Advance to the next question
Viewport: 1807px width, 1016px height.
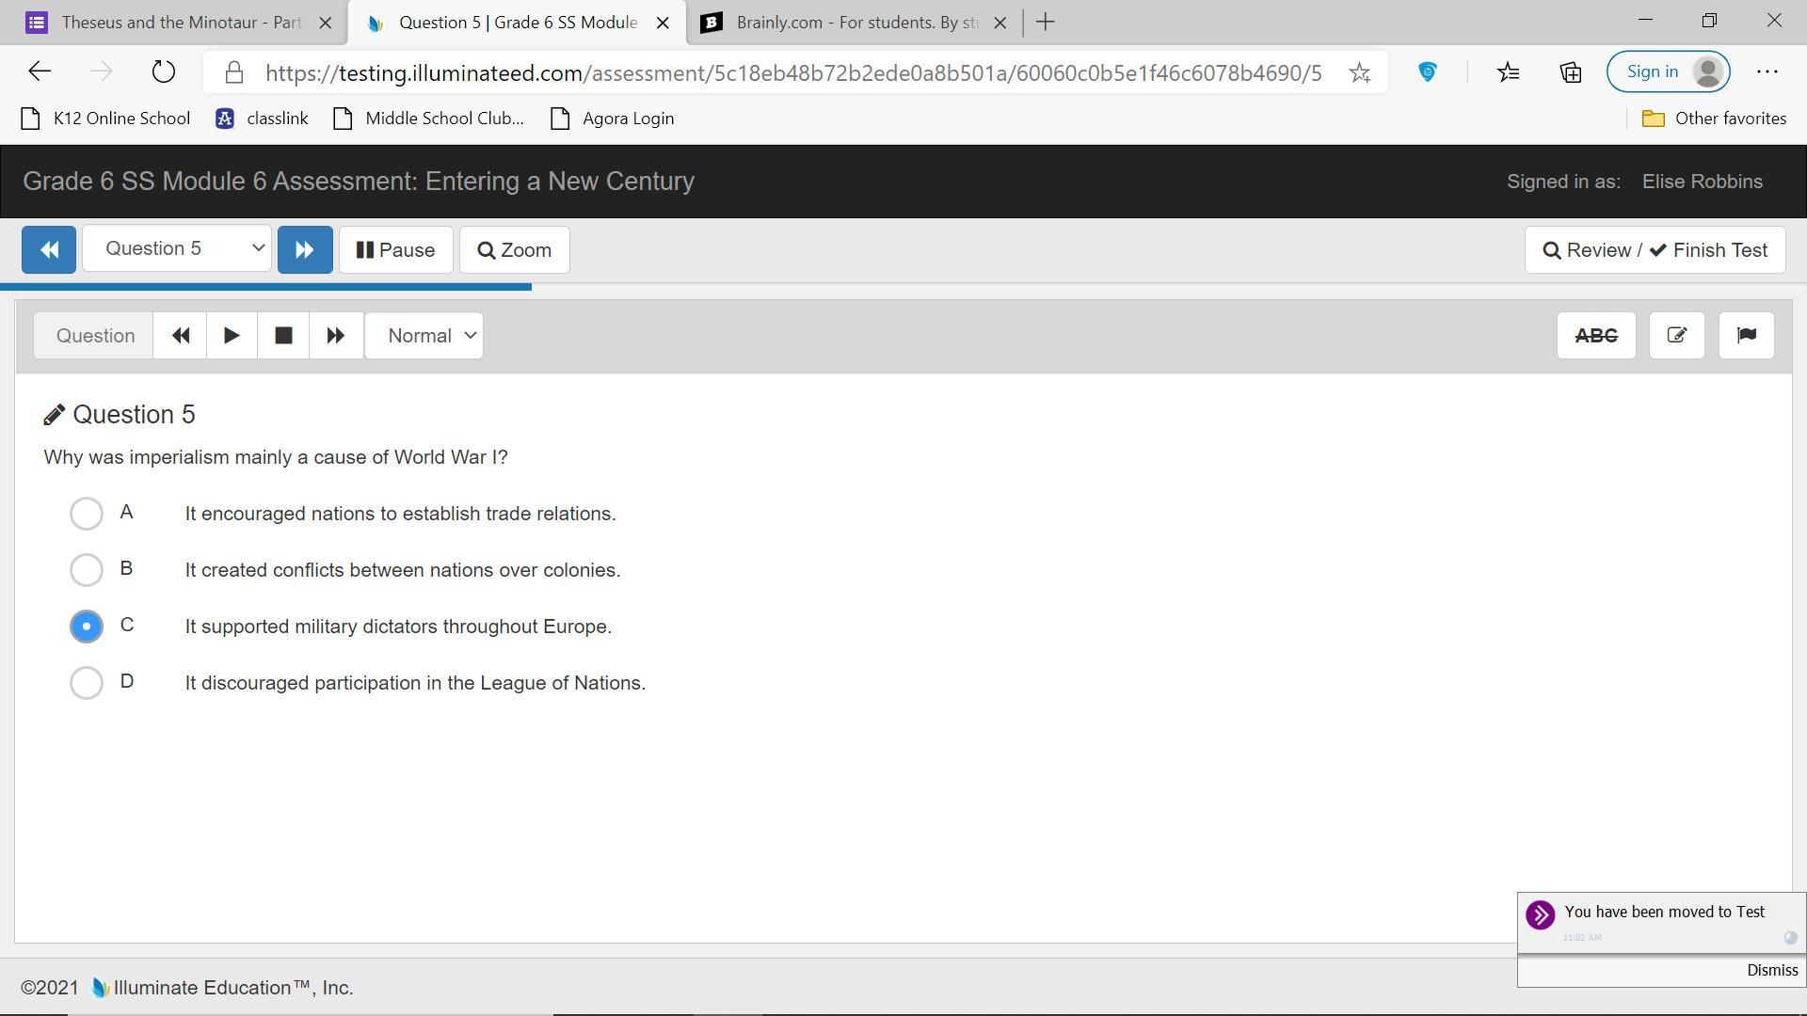(x=304, y=250)
